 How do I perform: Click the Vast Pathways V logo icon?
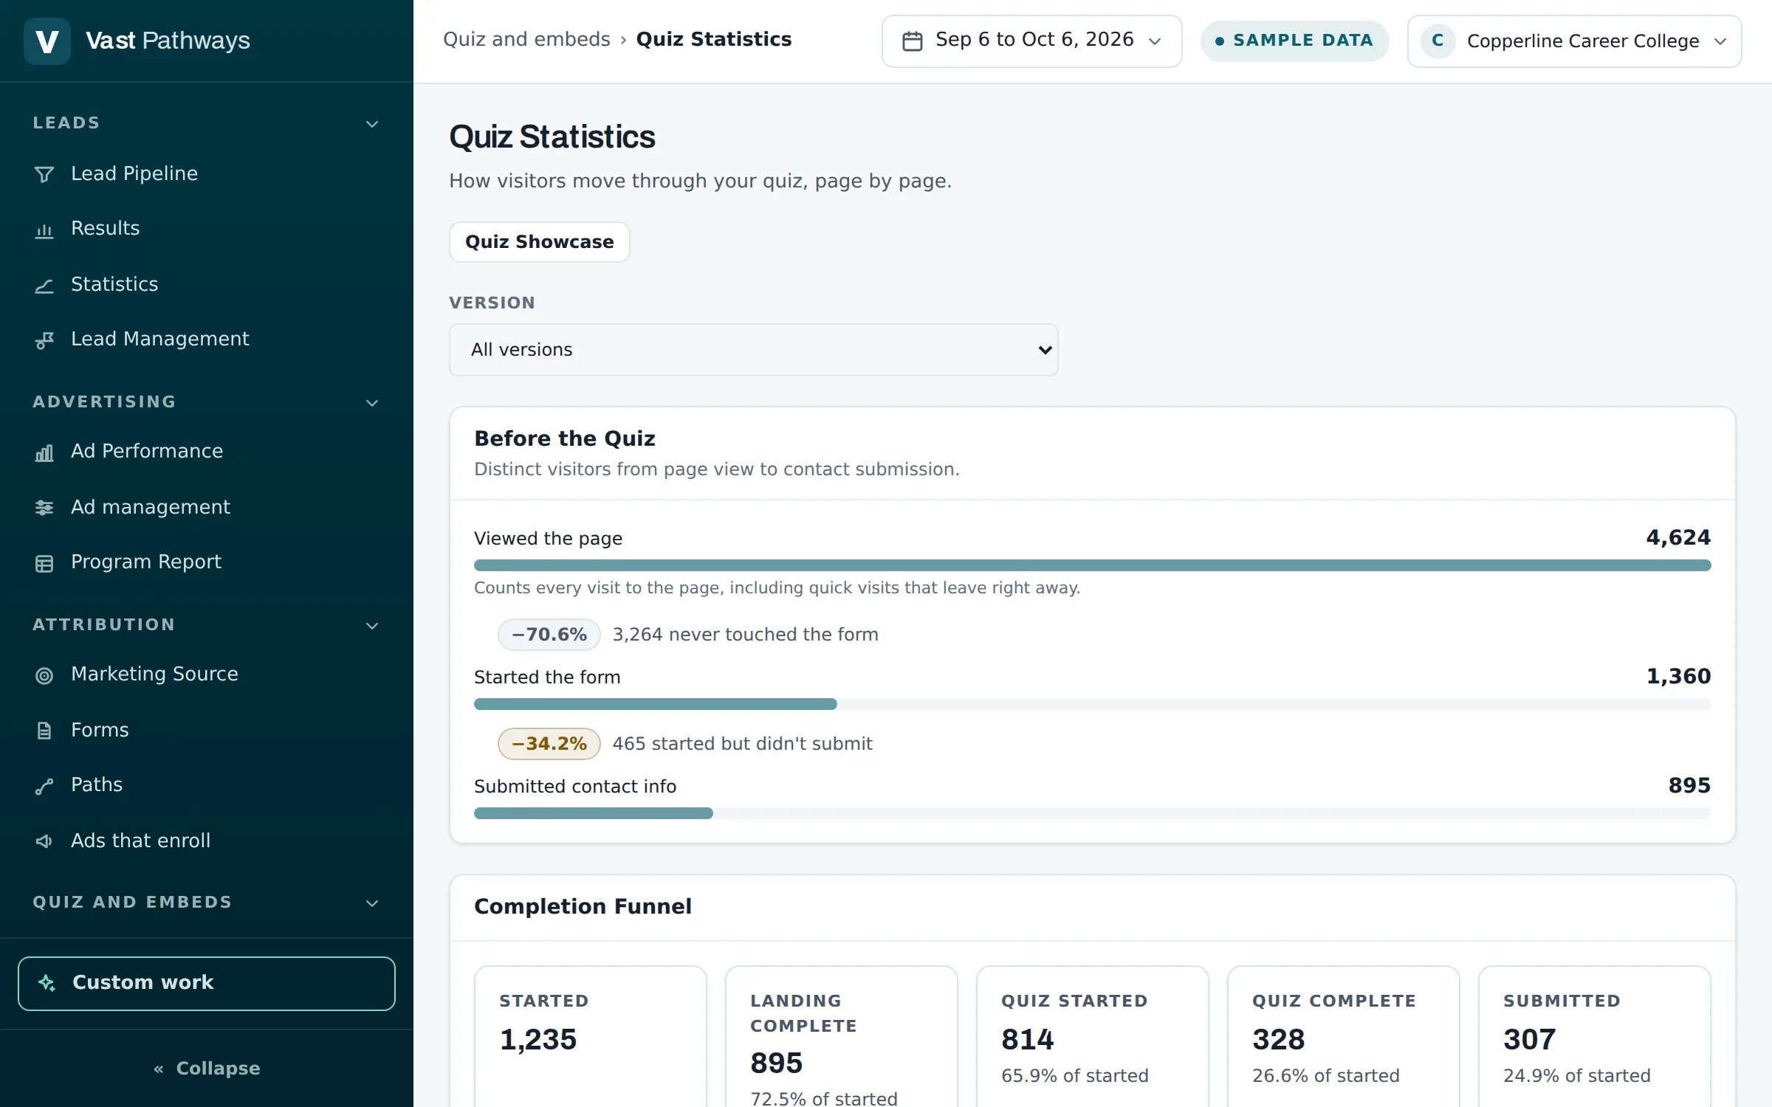[x=47, y=41]
